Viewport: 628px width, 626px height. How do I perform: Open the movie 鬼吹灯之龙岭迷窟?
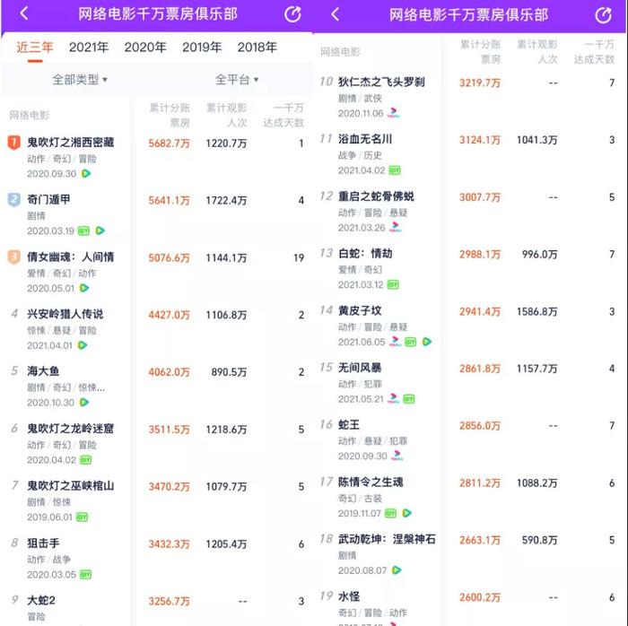pyautogui.click(x=71, y=429)
